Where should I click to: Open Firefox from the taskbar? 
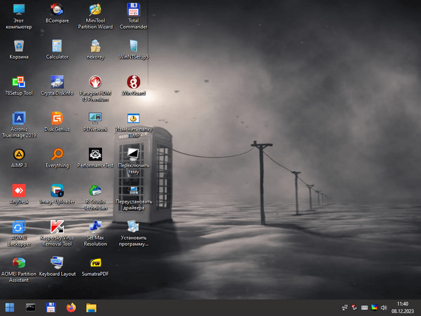point(71,307)
